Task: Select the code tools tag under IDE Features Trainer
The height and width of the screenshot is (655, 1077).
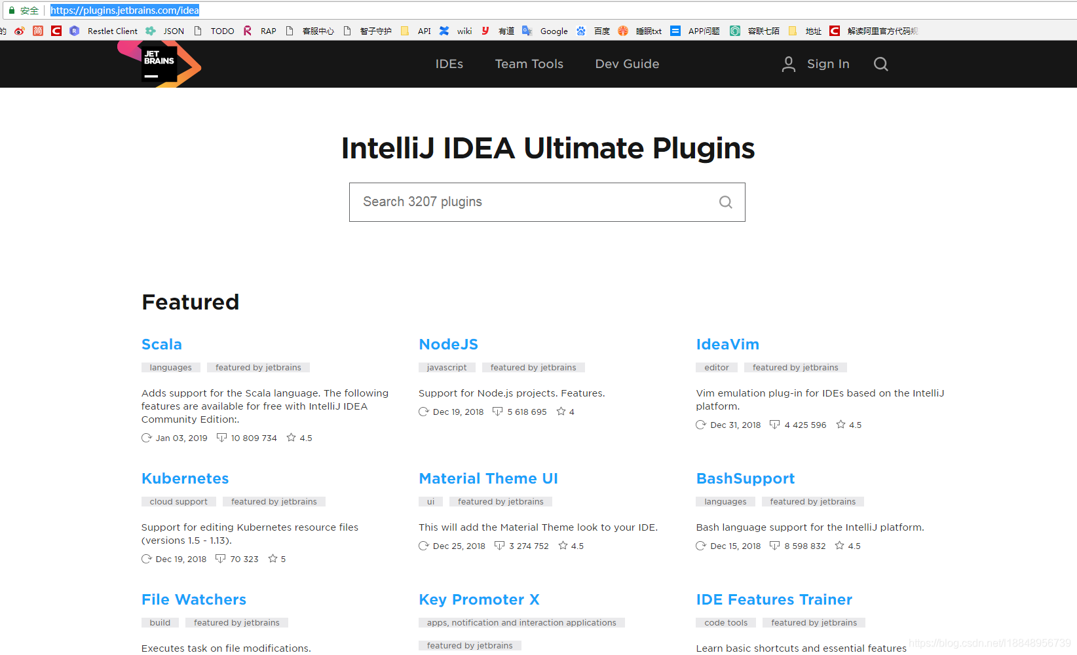Action: 726,623
